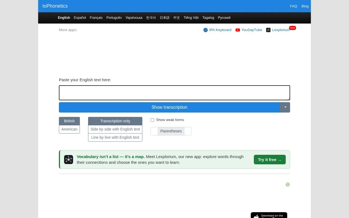Image resolution: width=349 pixels, height=218 pixels.
Task: Open the Lexplorium link text
Action: 281,30
